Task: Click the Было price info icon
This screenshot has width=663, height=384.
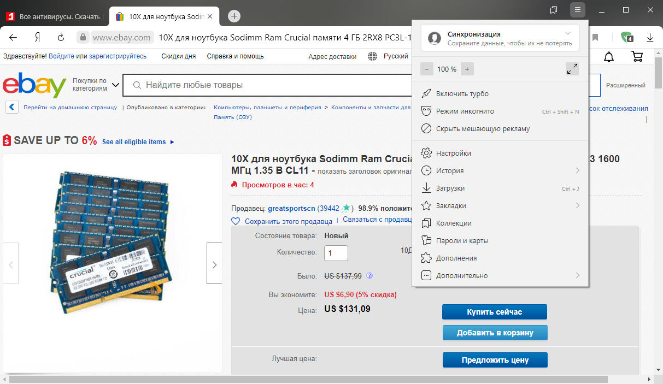Action: pos(369,275)
